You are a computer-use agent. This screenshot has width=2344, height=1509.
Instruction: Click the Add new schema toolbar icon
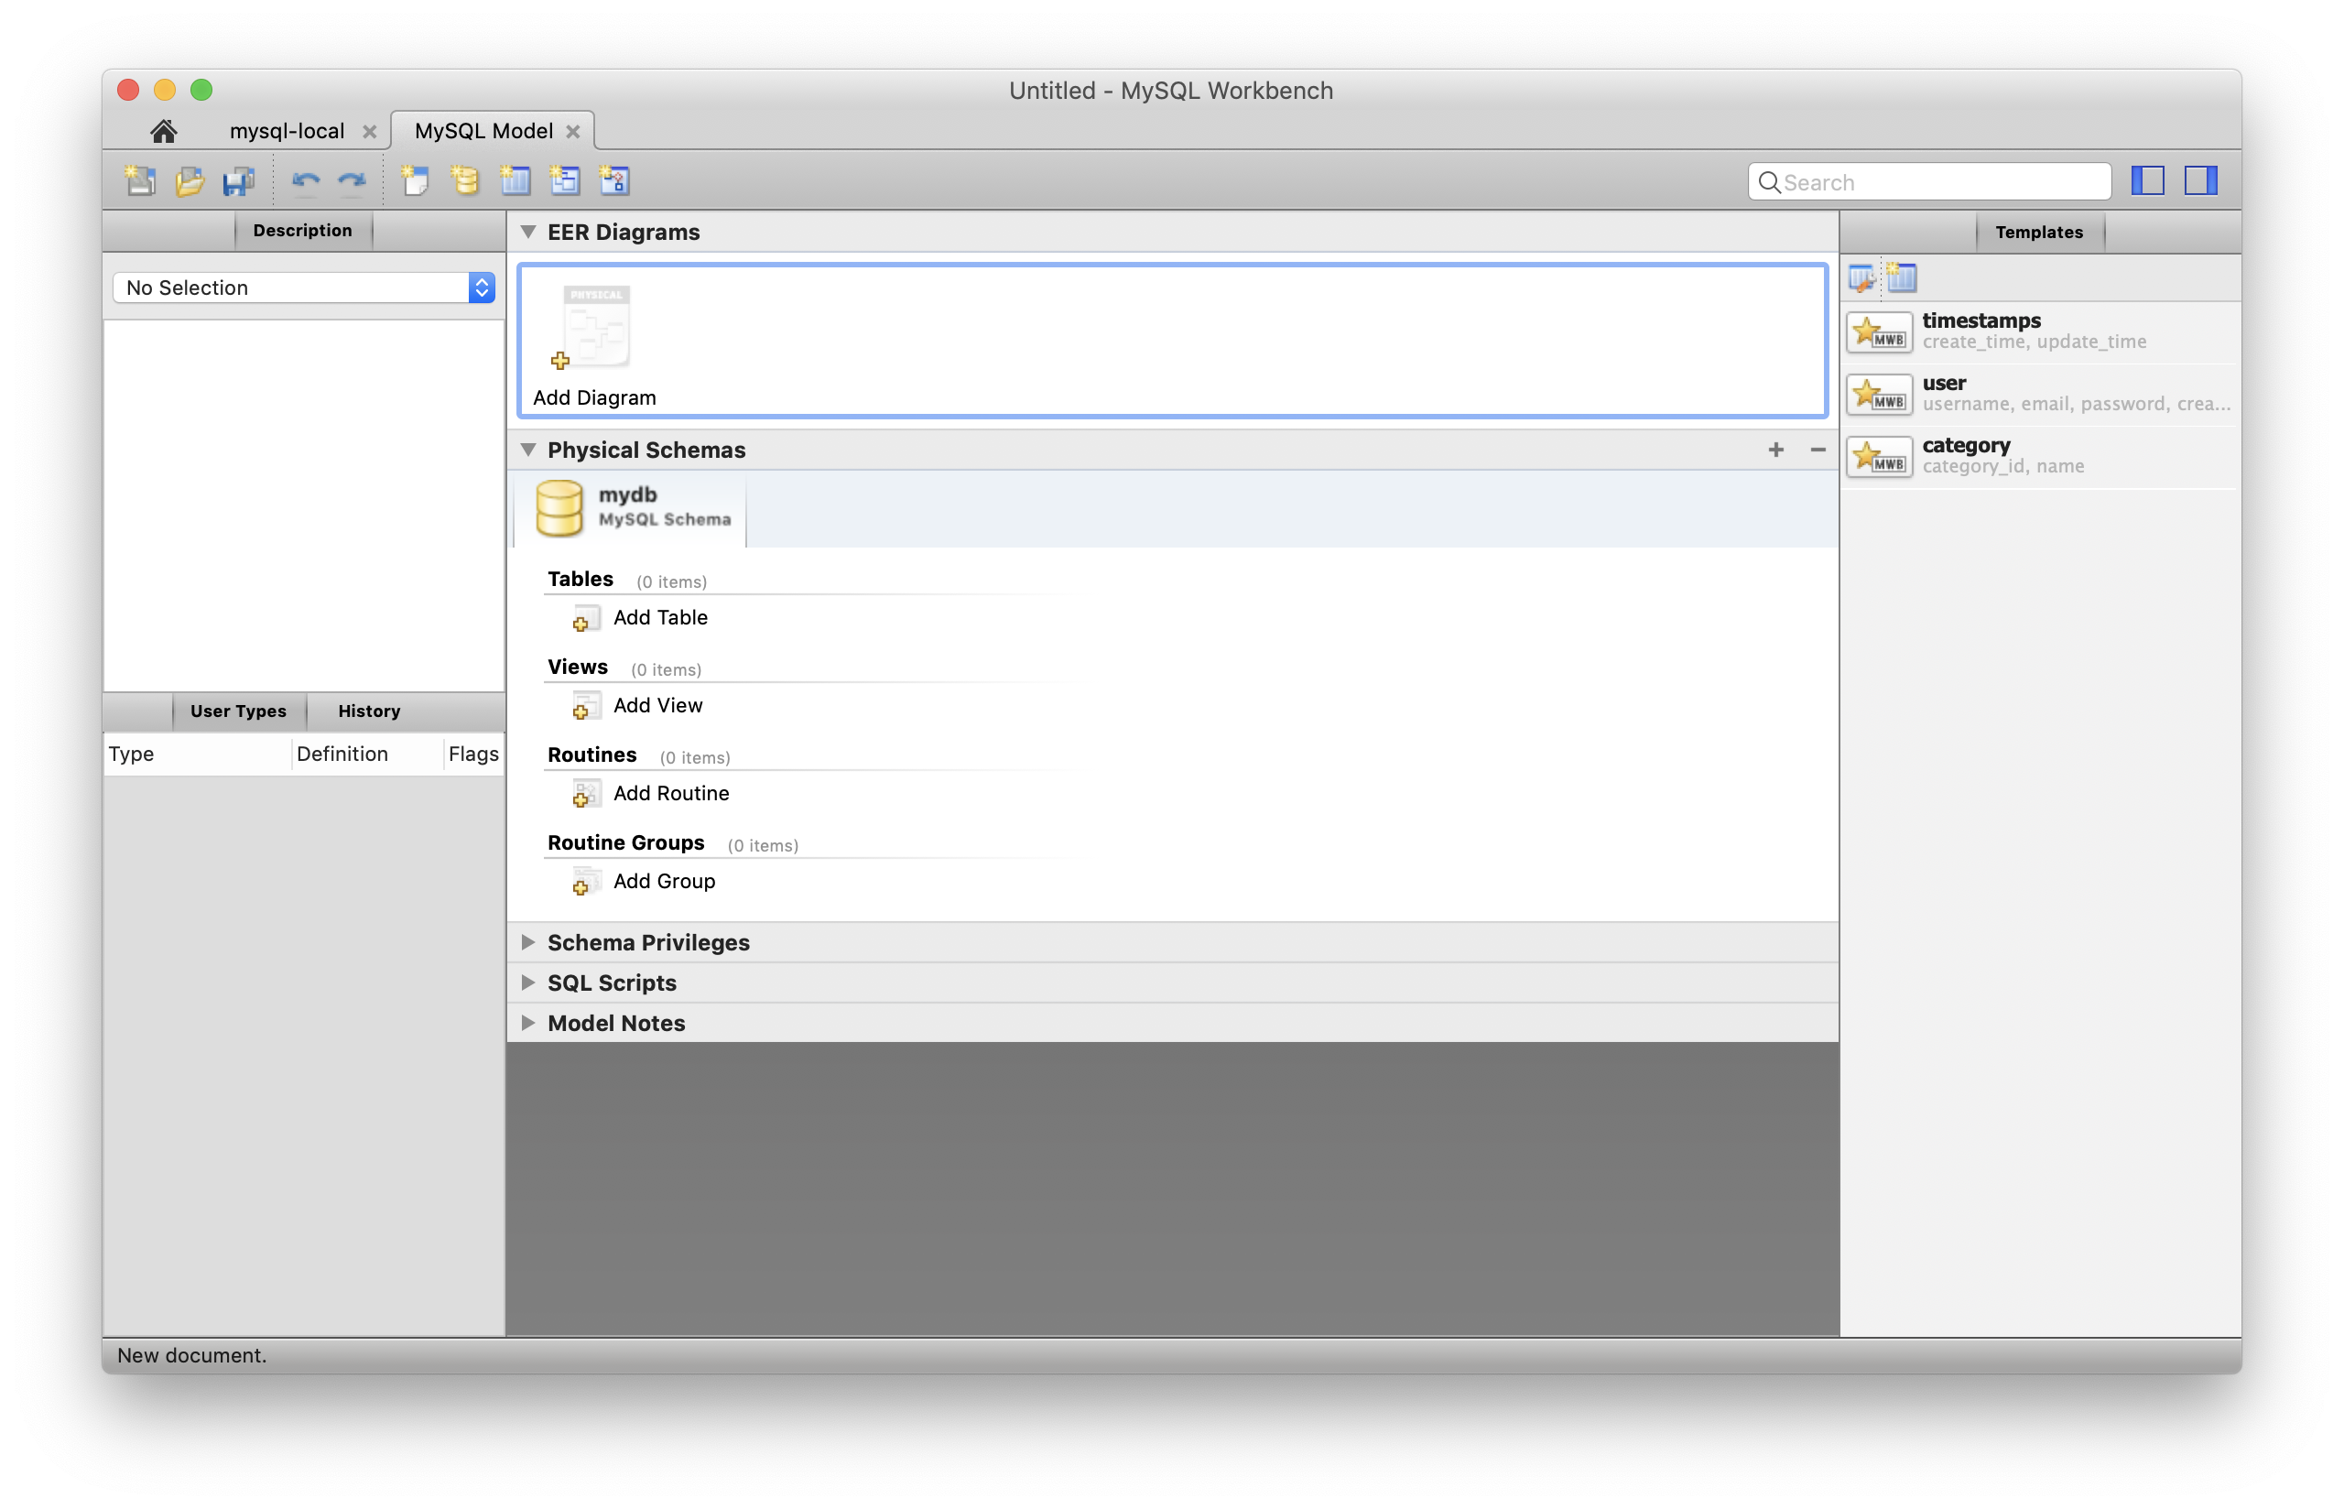click(x=465, y=180)
